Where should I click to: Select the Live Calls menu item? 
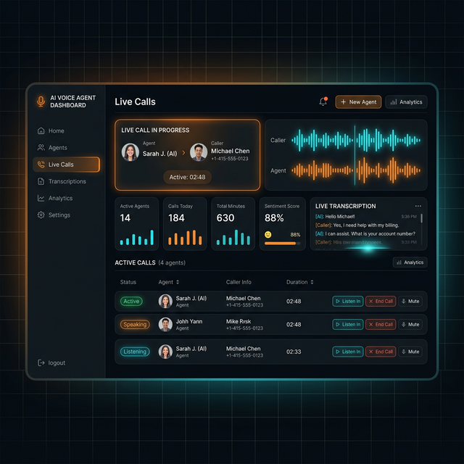[x=66, y=165]
